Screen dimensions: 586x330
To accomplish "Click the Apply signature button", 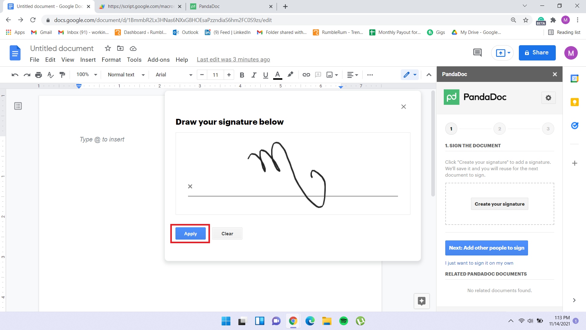I will tap(190, 233).
